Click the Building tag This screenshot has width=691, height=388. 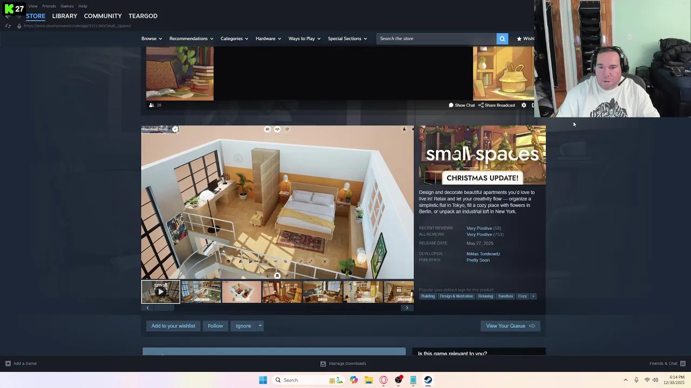click(428, 296)
